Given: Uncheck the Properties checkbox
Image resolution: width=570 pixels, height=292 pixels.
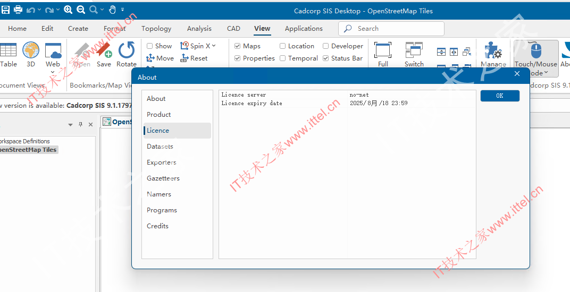Looking at the screenshot, I should [x=237, y=58].
